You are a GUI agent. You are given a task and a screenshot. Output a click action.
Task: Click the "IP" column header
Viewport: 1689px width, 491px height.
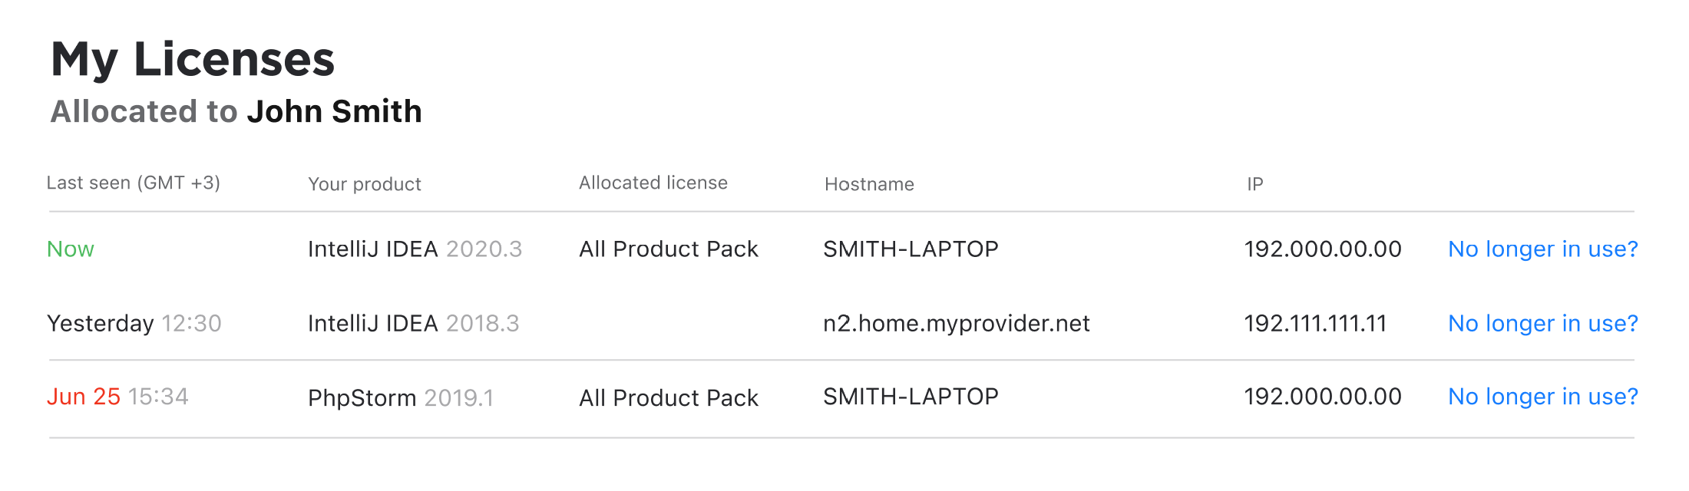[x=1255, y=184]
